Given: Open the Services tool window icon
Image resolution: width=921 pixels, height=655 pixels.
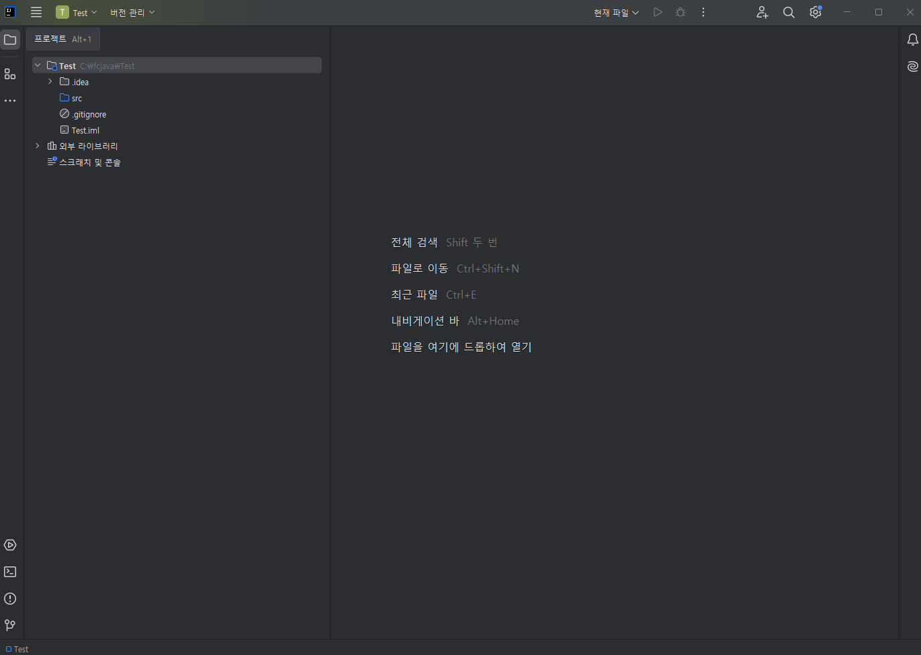Looking at the screenshot, I should 10,545.
